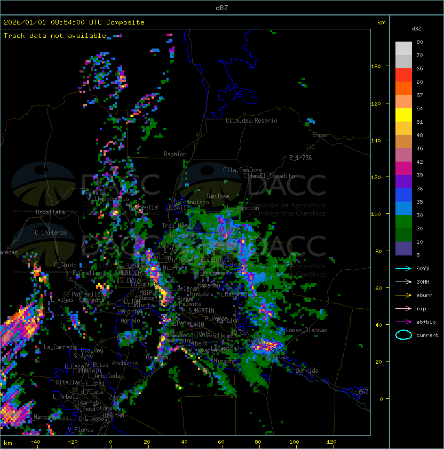Click the 'V_Flores' place label
This screenshot has width=444, height=449.
point(81,430)
